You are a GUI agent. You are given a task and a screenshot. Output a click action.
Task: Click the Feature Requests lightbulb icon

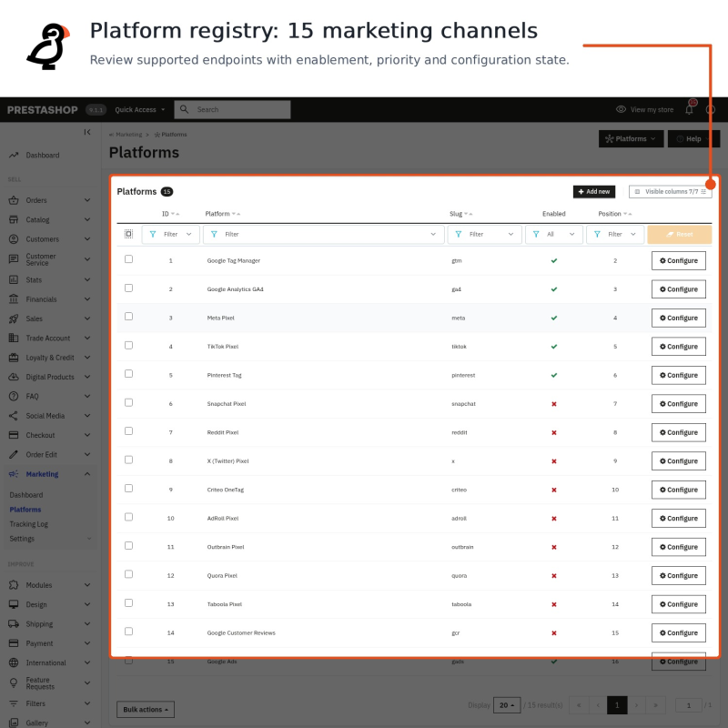[14, 683]
